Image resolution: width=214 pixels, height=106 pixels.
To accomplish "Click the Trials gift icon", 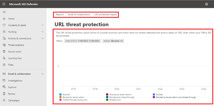I will tap(4, 65).
